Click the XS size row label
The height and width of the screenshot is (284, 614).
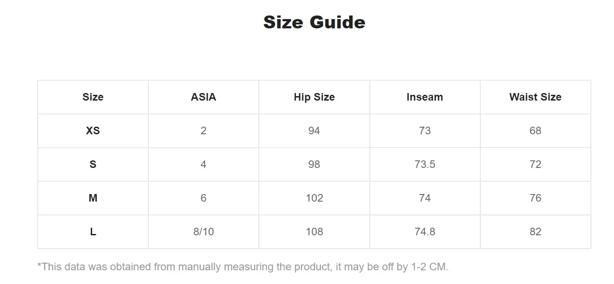click(x=93, y=131)
